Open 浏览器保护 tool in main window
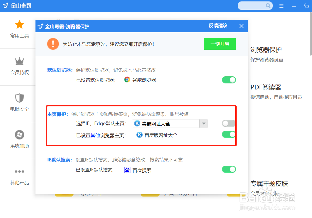 tap(266, 50)
